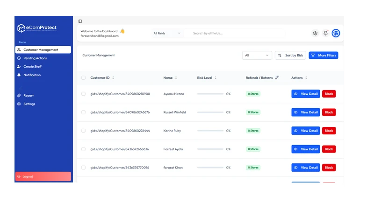The image size is (374, 210).
Task: Open Settings menu item
Action: (x=43, y=104)
